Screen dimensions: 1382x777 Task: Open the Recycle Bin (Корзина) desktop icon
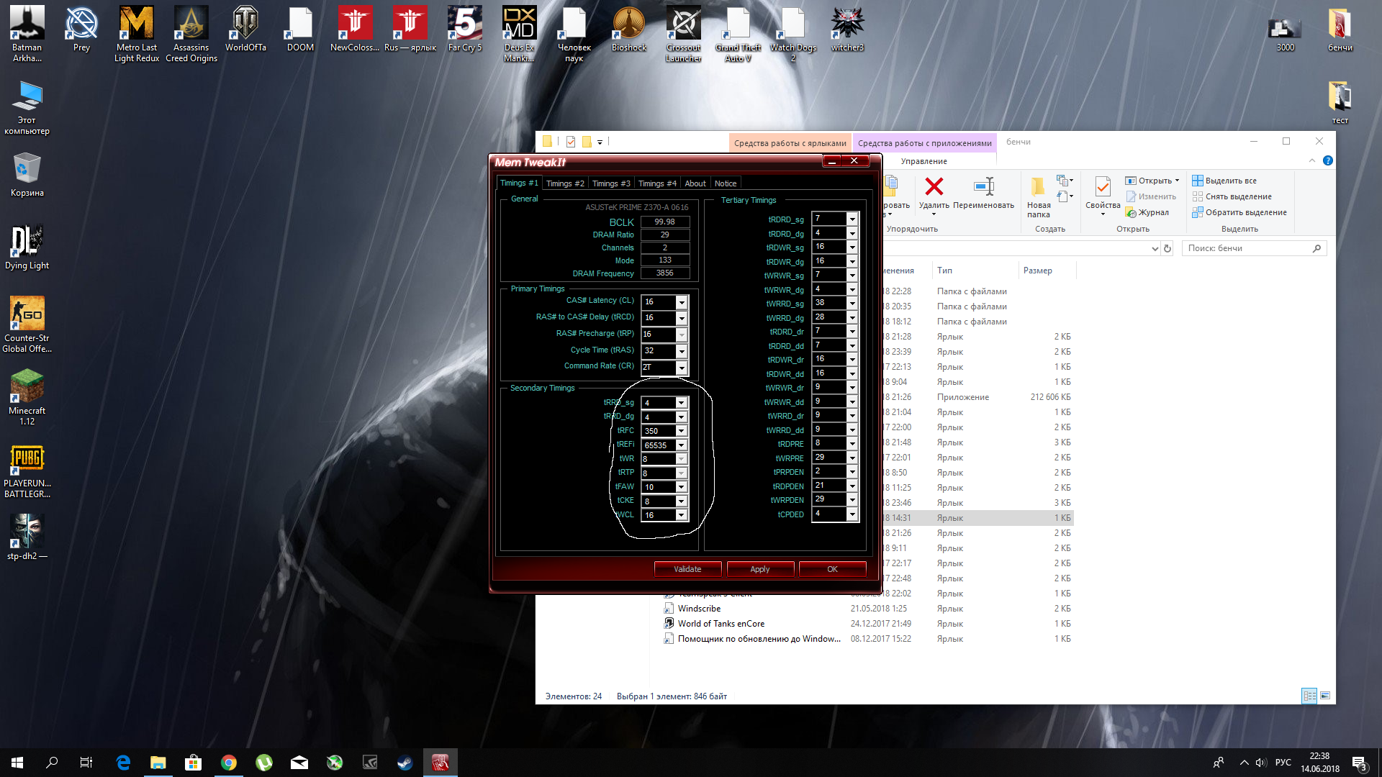coord(27,169)
